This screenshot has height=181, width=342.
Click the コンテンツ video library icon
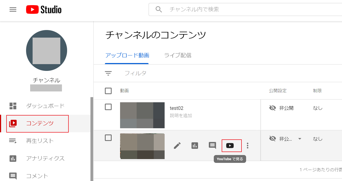(13, 123)
